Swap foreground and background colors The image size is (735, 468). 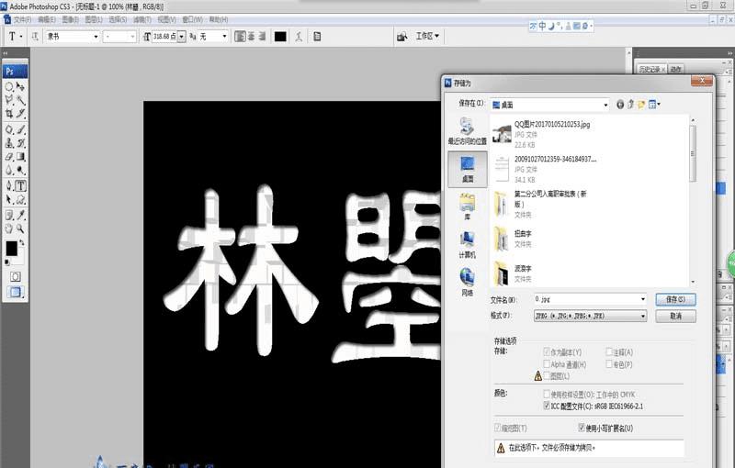(x=22, y=243)
